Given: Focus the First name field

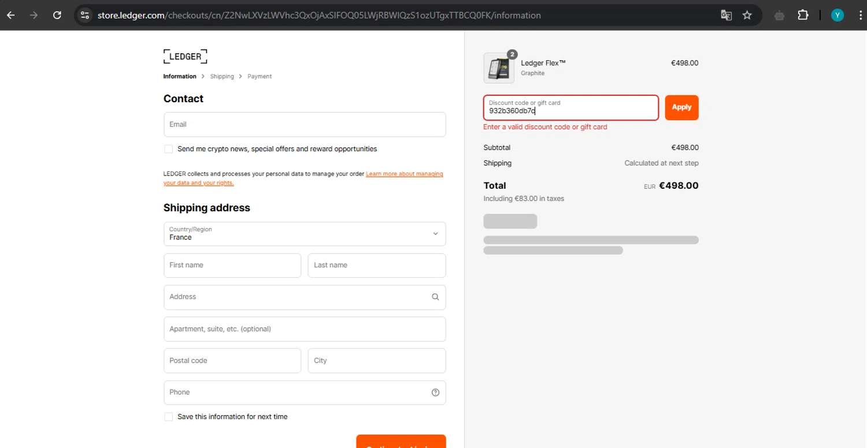Looking at the screenshot, I should click(232, 266).
